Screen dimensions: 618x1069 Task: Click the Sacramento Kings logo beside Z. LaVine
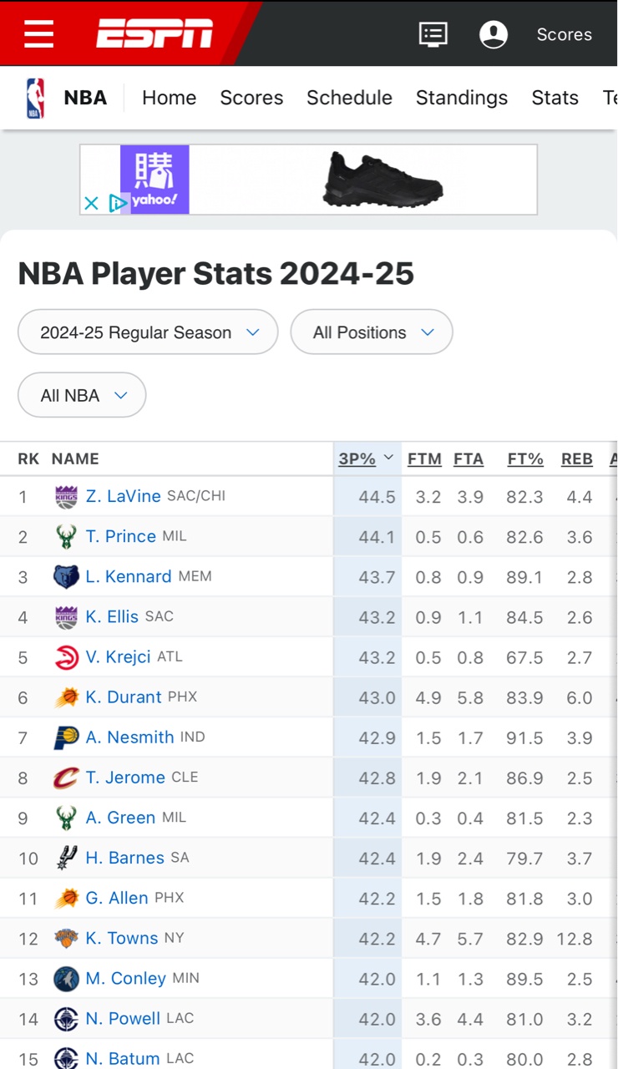point(66,496)
